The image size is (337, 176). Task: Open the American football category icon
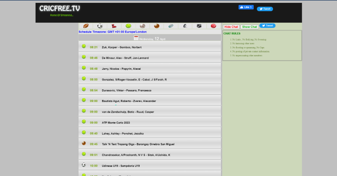(86, 26)
